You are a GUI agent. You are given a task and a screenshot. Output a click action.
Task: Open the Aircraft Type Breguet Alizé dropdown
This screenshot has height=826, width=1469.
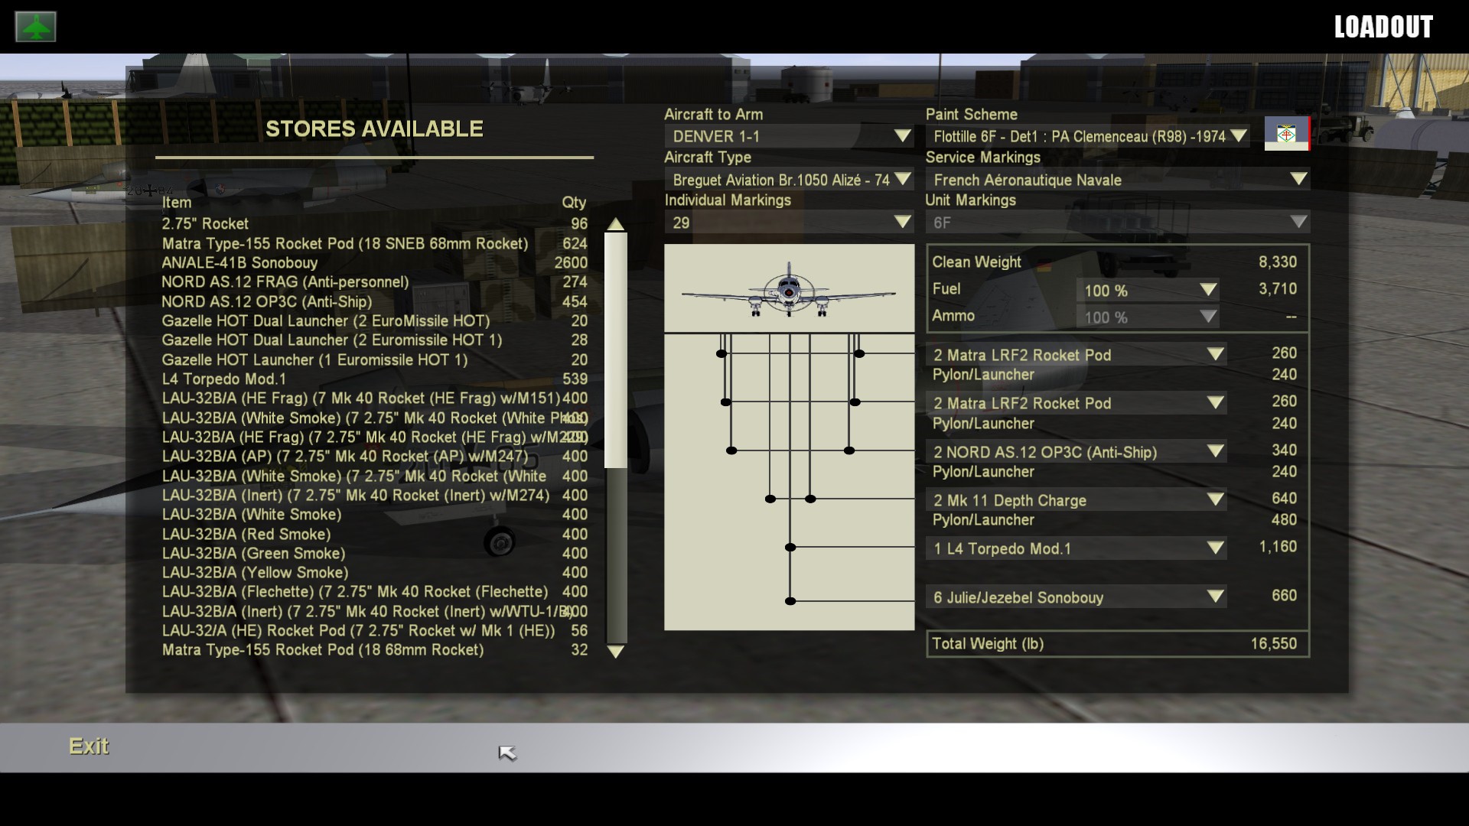[789, 180]
